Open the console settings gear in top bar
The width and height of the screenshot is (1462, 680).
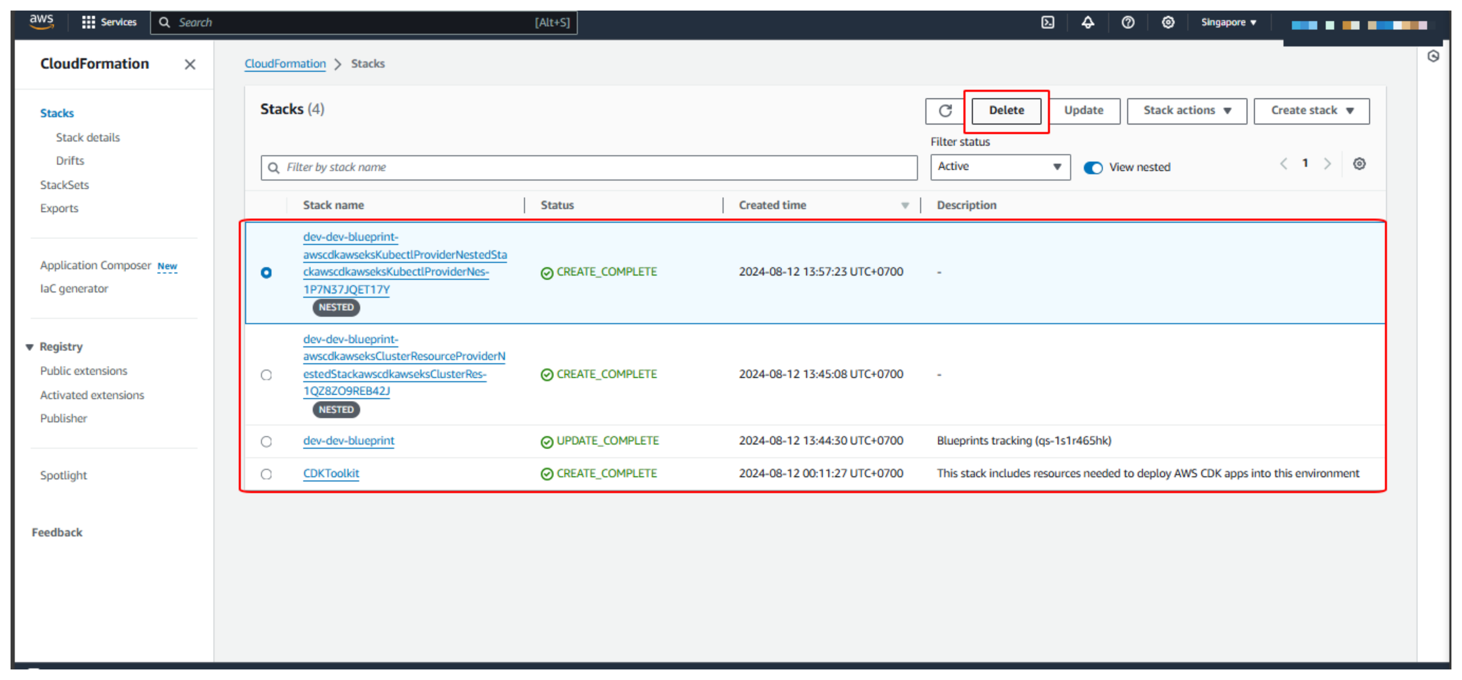click(x=1168, y=22)
